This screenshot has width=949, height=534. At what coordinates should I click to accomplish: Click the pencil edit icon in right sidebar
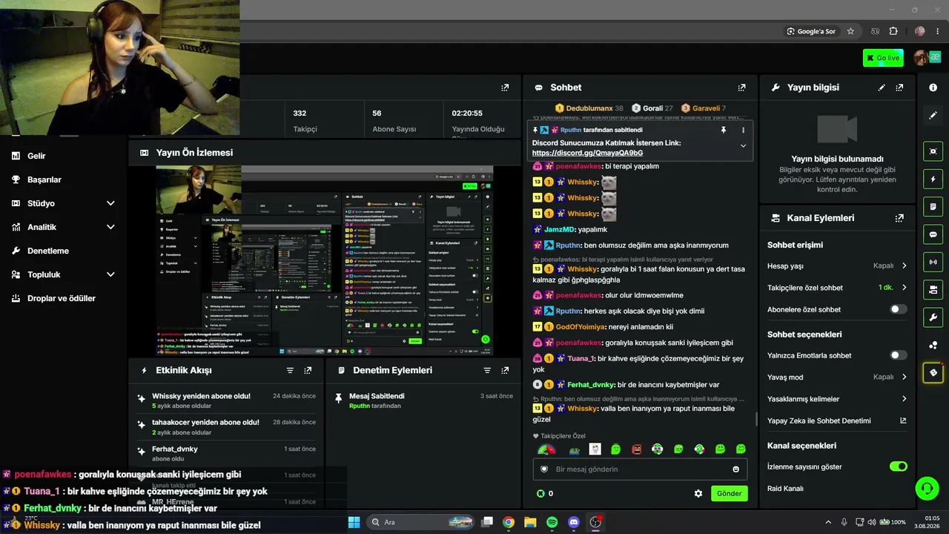point(933,116)
